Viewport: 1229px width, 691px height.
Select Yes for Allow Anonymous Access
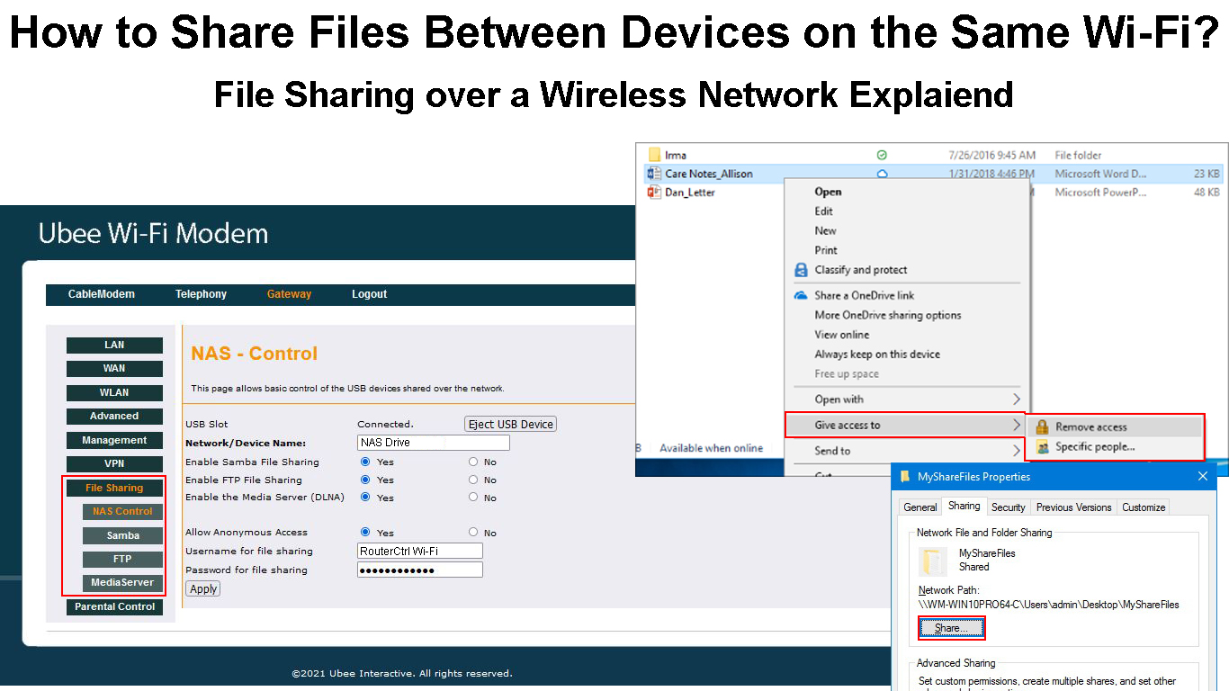point(365,532)
